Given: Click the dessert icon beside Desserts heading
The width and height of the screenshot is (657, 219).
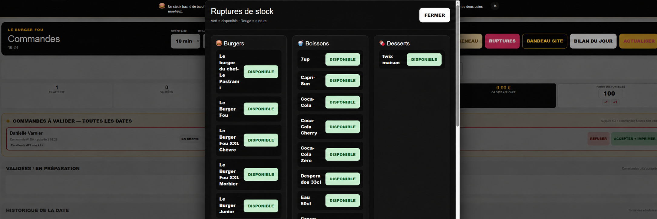Looking at the screenshot, I should click(x=382, y=43).
